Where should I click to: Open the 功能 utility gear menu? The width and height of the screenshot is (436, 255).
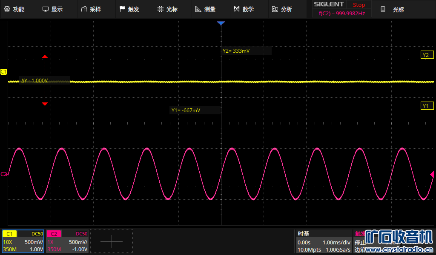click(14, 9)
